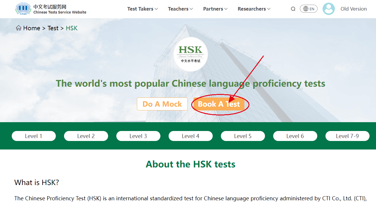Open the Researchers dropdown menu

point(254,9)
